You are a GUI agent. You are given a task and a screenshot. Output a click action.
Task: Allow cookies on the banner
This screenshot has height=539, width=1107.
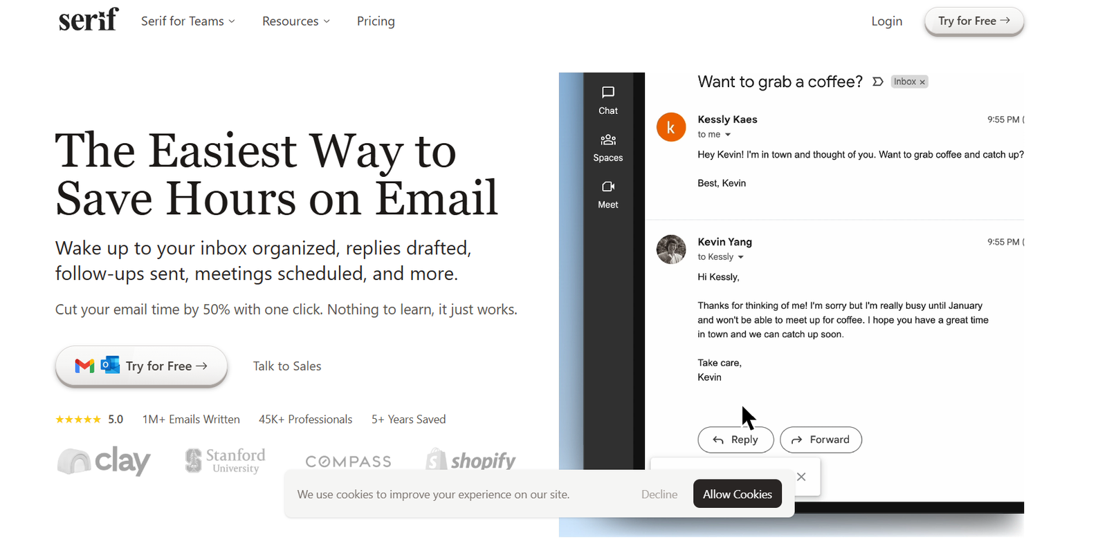[x=737, y=494]
